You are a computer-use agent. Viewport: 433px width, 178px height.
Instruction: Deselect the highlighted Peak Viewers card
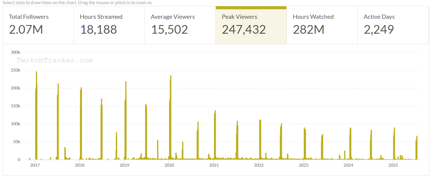(251, 25)
